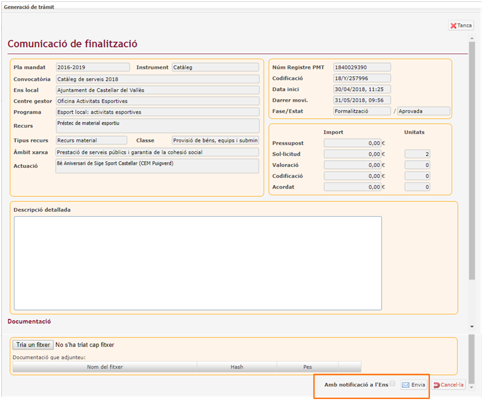Screen dimensions: 484x401
Task: Click the main vertical scrollbar thumb
Action: point(472,161)
